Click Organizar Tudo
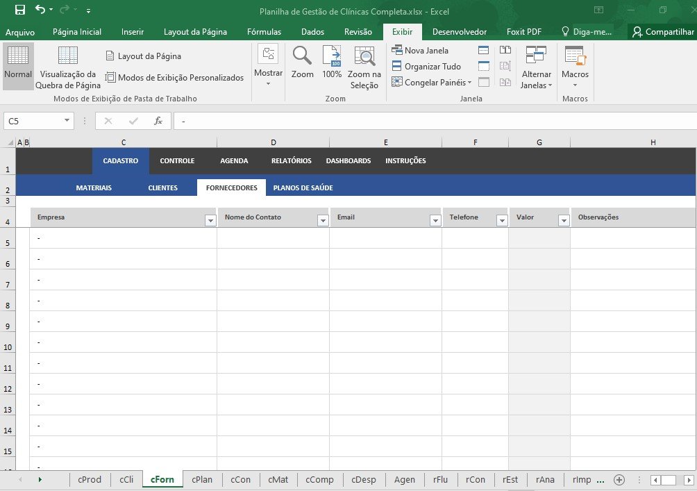Screen dimensions: 697x491 tap(426, 67)
